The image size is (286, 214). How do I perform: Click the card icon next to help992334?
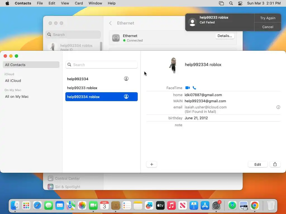point(126,79)
